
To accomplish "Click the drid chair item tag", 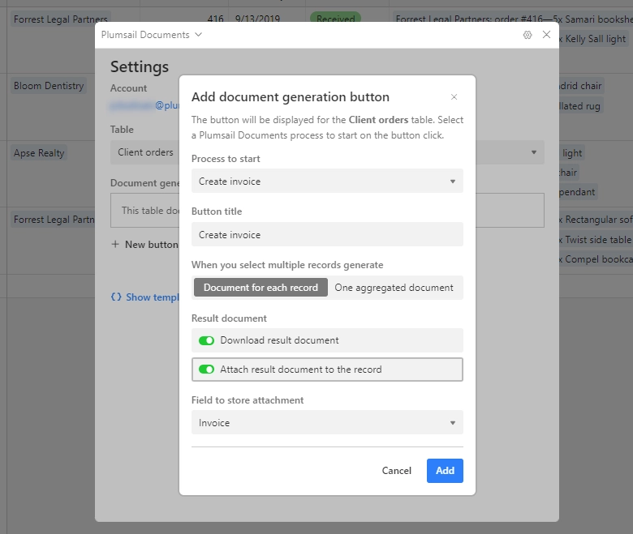I will [x=581, y=86].
